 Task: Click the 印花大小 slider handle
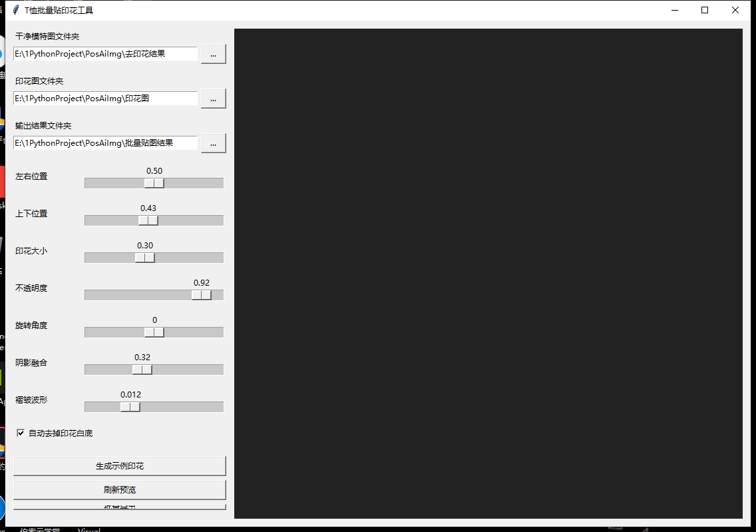click(x=144, y=258)
